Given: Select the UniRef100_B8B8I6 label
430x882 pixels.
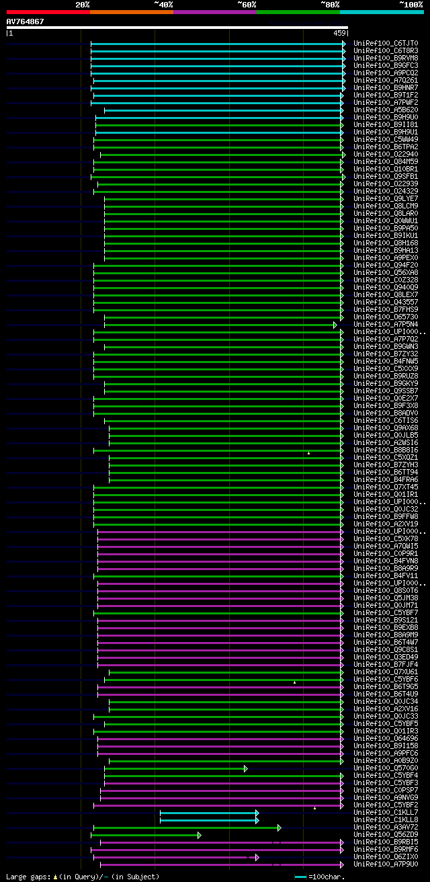Looking at the screenshot, I should click(386, 450).
